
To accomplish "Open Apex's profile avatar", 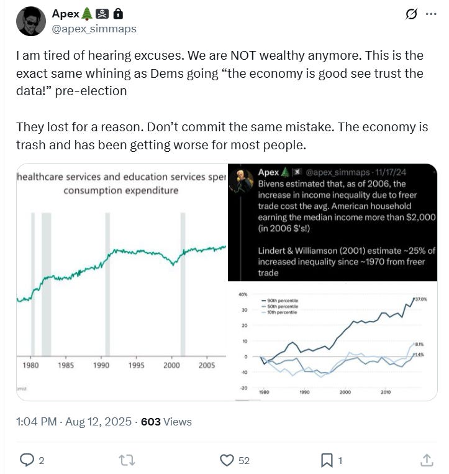I will click(30, 21).
